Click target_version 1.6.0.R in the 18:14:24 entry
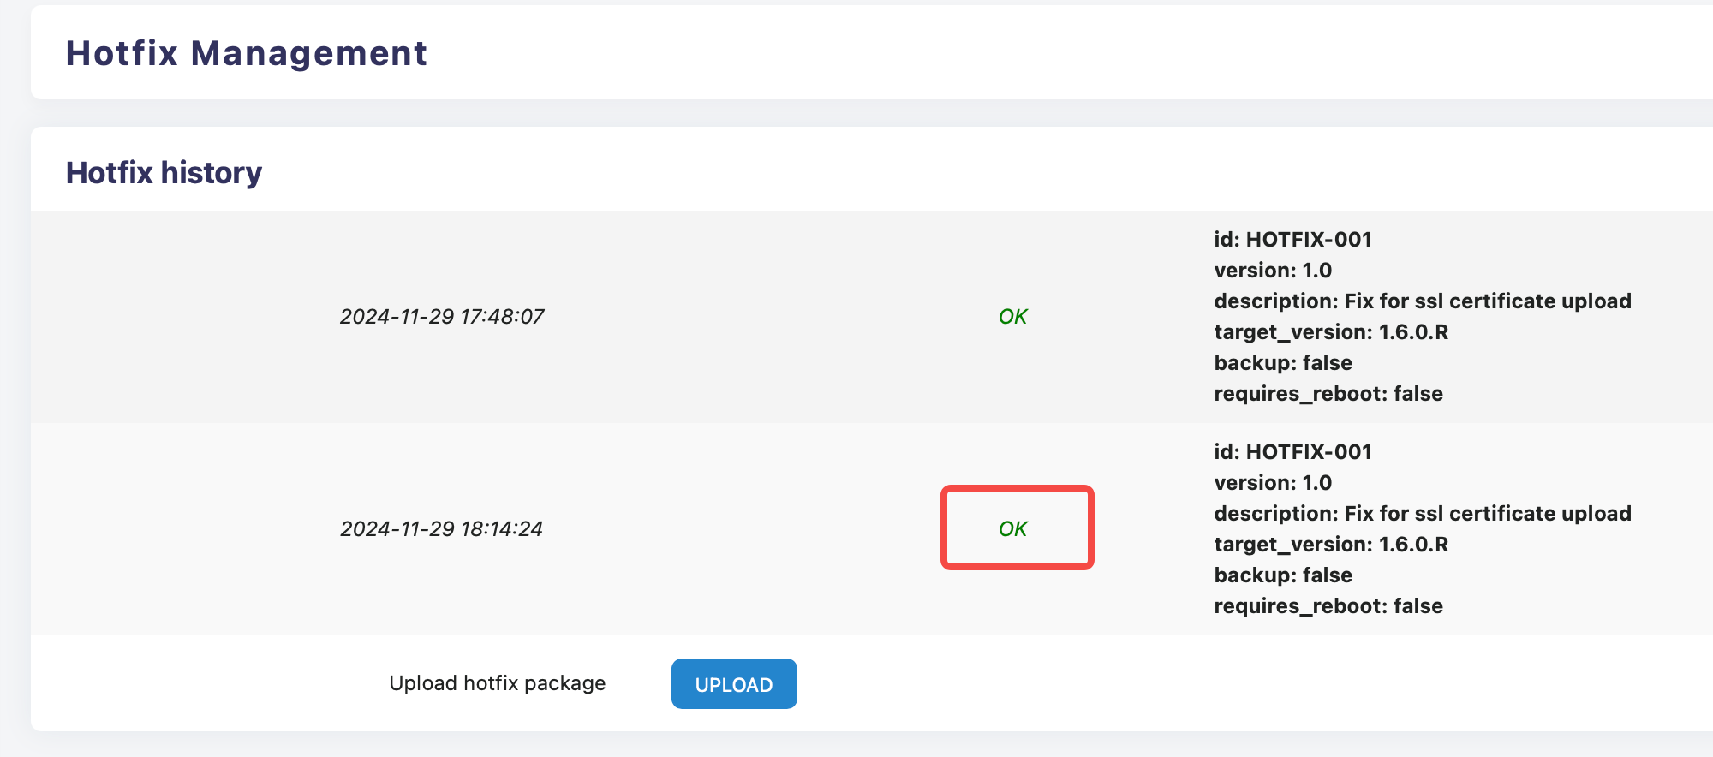Image resolution: width=1713 pixels, height=757 pixels. tap(1331, 545)
